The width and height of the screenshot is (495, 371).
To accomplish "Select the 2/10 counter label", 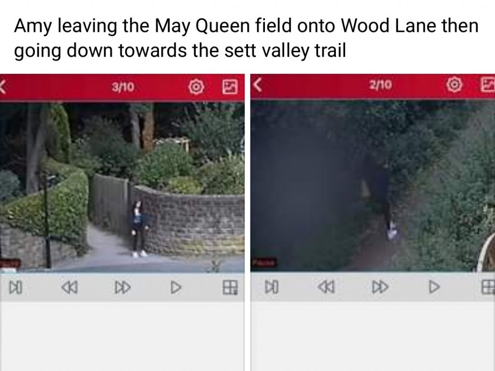I will point(380,85).
